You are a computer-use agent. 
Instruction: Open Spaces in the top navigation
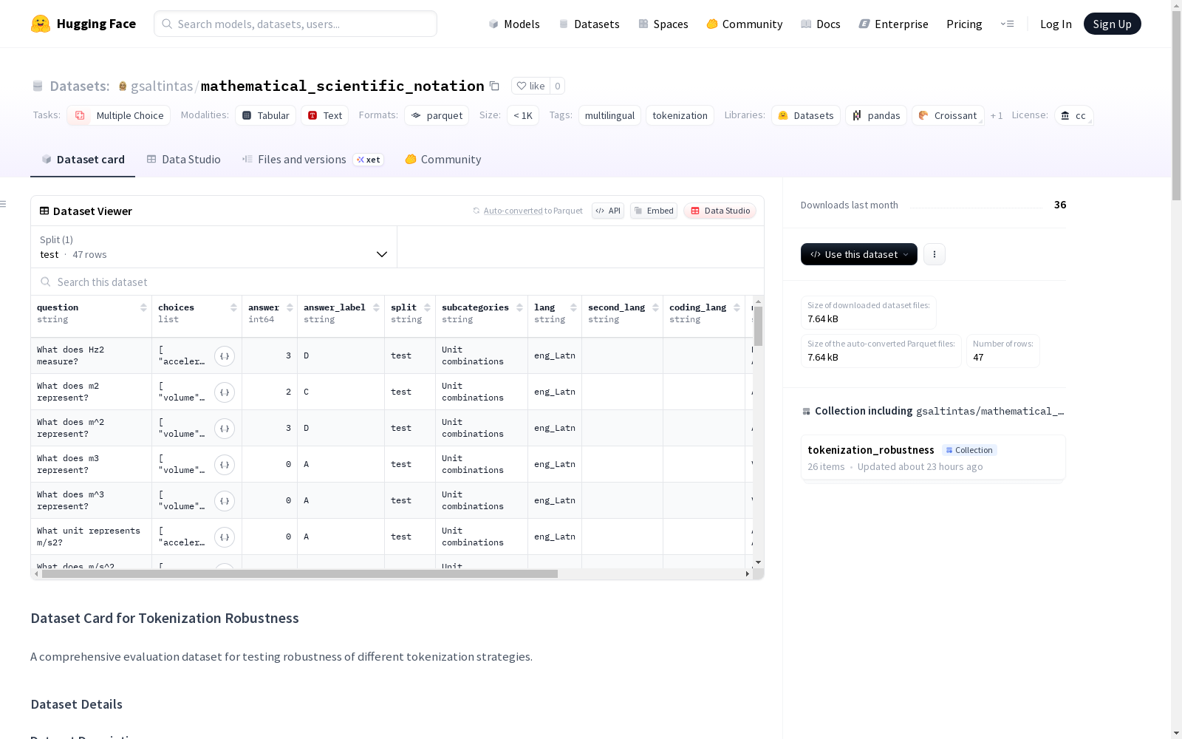pyautogui.click(x=663, y=24)
